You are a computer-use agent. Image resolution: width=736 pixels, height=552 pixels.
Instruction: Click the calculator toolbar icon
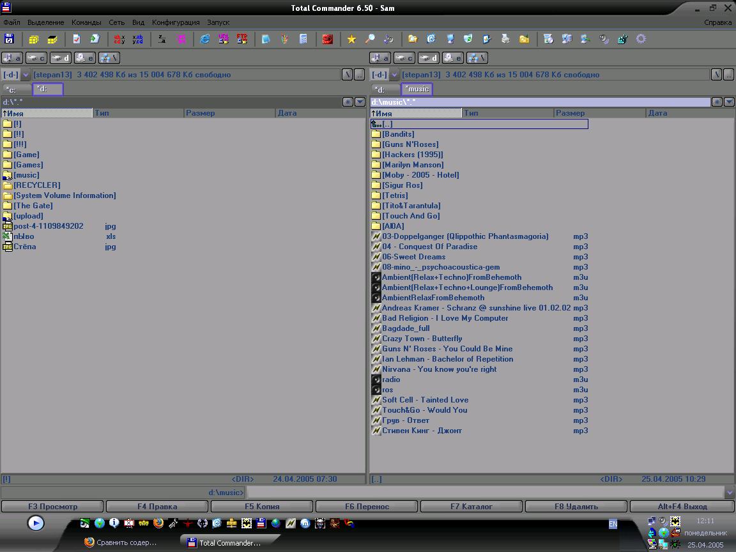[303, 39]
